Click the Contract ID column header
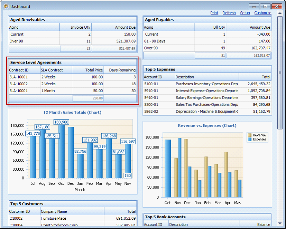The height and width of the screenshot is (229, 286). [25, 70]
